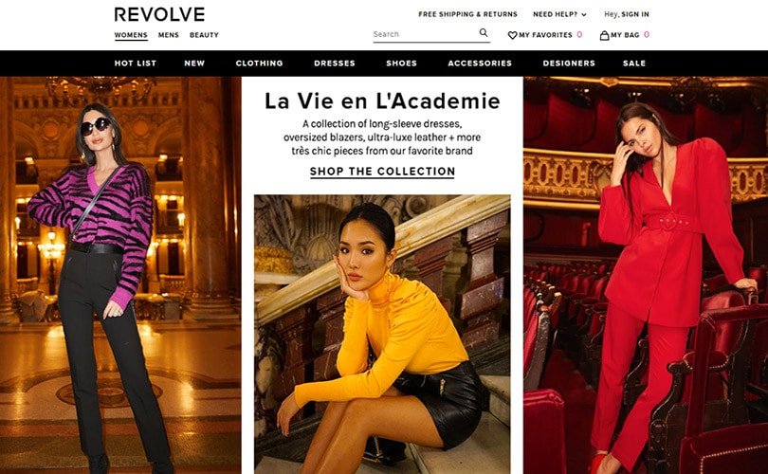Screen dimensions: 768x474
Task: Open the Accessories menu
Action: pyautogui.click(x=480, y=64)
